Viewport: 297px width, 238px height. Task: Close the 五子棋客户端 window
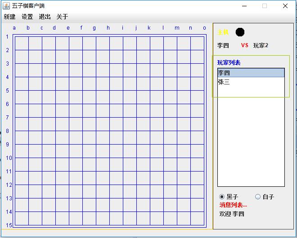[285, 6]
